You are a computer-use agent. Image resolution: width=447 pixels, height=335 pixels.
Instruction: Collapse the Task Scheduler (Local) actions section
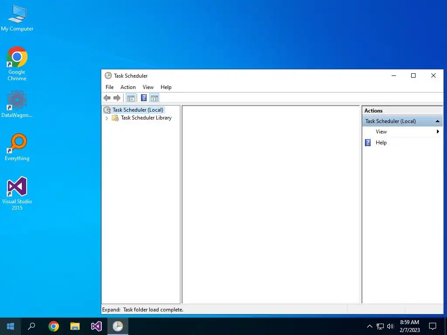437,121
